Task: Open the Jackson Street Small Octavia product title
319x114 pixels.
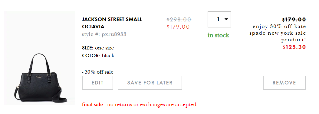Action: (x=112, y=23)
